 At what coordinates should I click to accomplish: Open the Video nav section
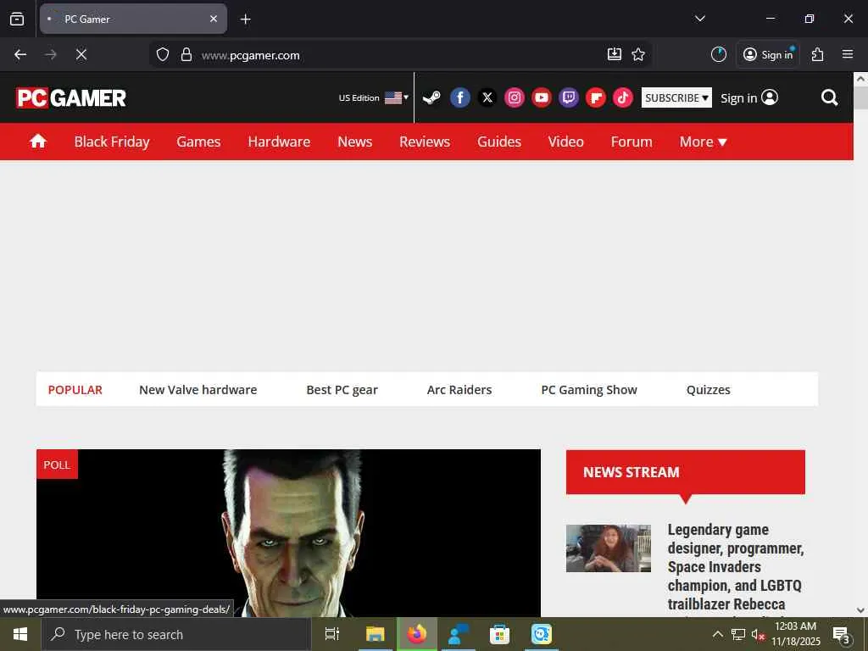pos(565,142)
